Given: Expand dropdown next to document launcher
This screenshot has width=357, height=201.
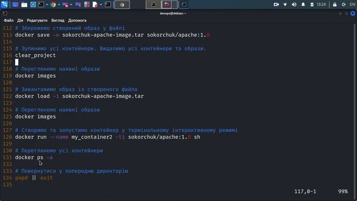Looking at the screenshot, I should [100, 4].
